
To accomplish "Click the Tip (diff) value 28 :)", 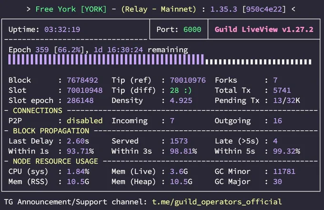I will (181, 90).
